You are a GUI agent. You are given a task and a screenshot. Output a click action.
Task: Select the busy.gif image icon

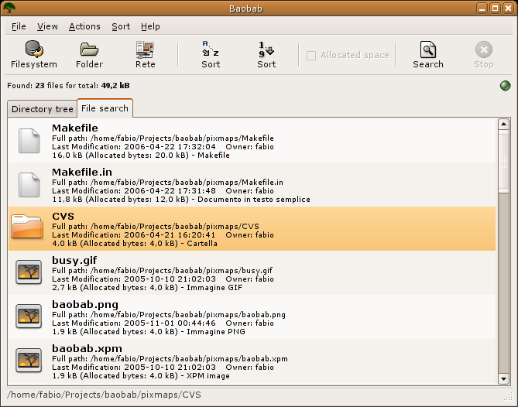pyautogui.click(x=29, y=272)
